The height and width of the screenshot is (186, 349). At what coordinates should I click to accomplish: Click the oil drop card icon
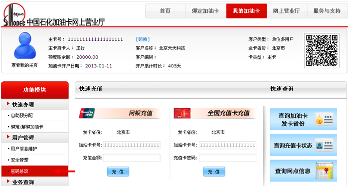(x=324, y=120)
